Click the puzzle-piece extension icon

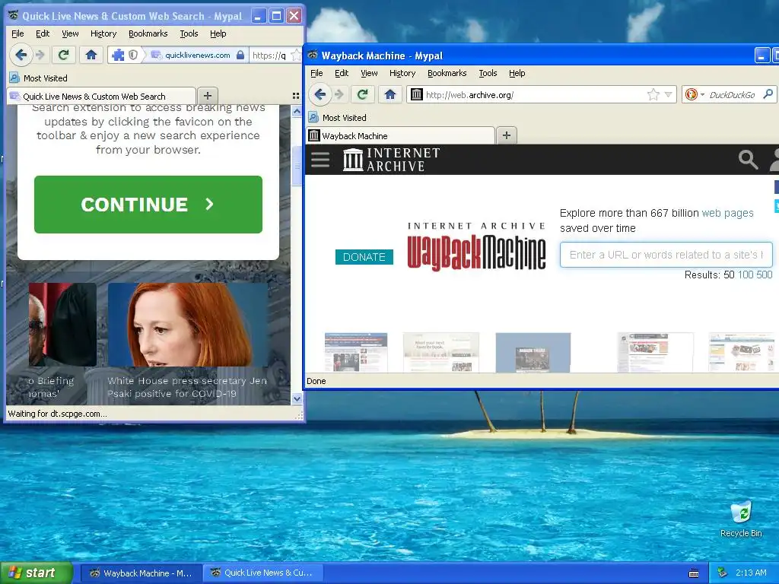pos(118,55)
